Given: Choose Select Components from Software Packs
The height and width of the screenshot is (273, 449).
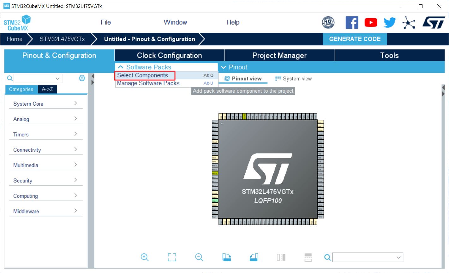Looking at the screenshot, I should pos(143,75).
